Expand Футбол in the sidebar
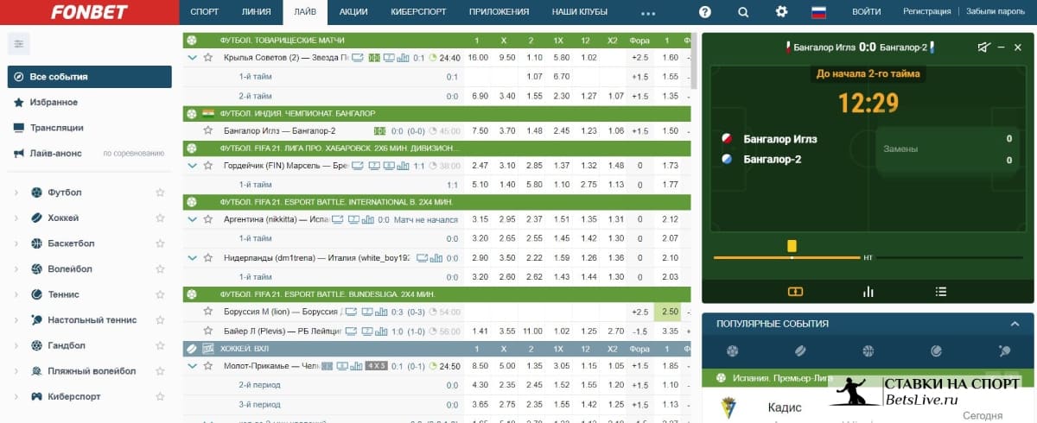The image size is (1037, 423). click(16, 193)
